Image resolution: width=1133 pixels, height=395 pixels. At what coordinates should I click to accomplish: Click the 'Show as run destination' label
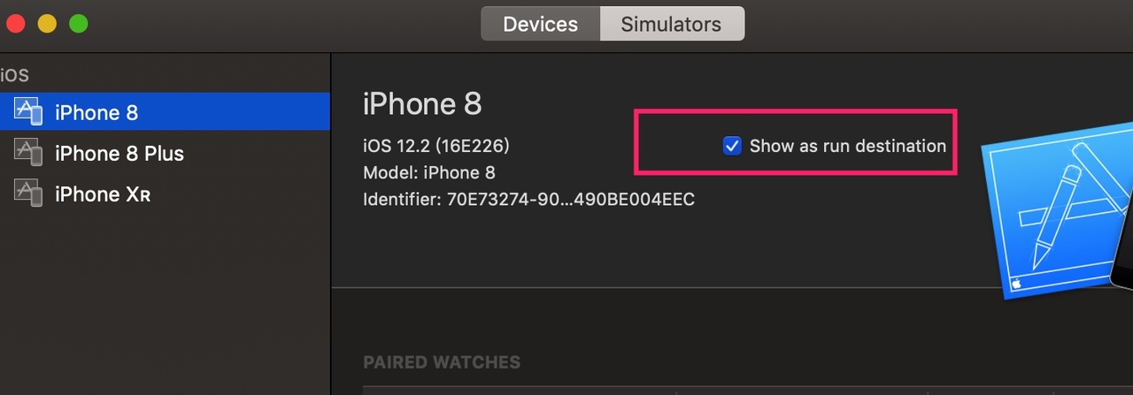[848, 146]
